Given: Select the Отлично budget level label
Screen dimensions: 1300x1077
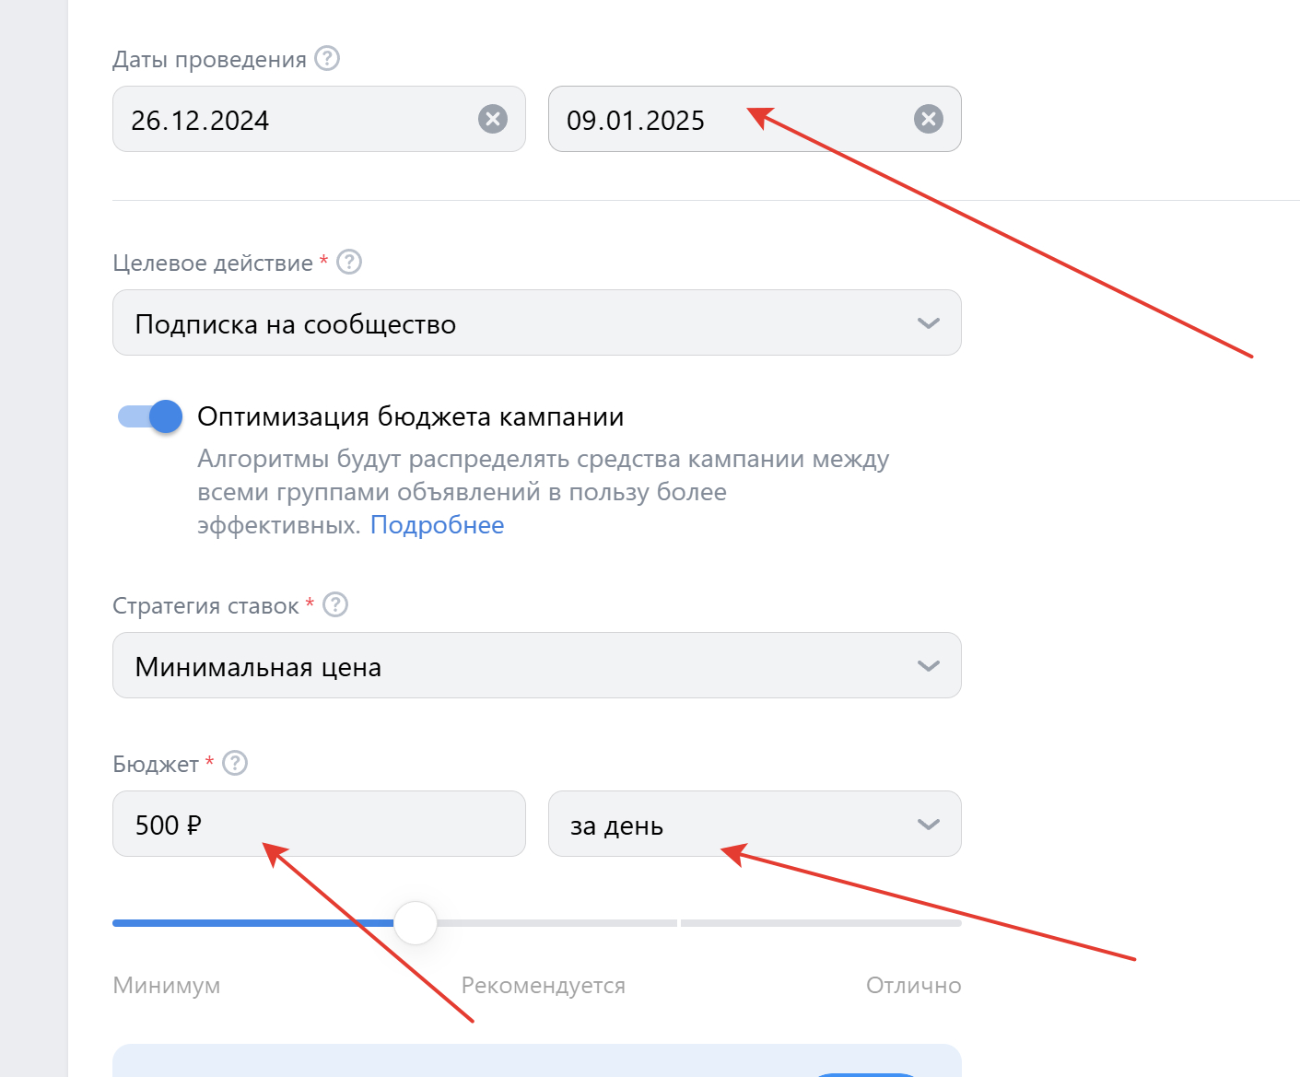Looking at the screenshot, I should coord(913,986).
